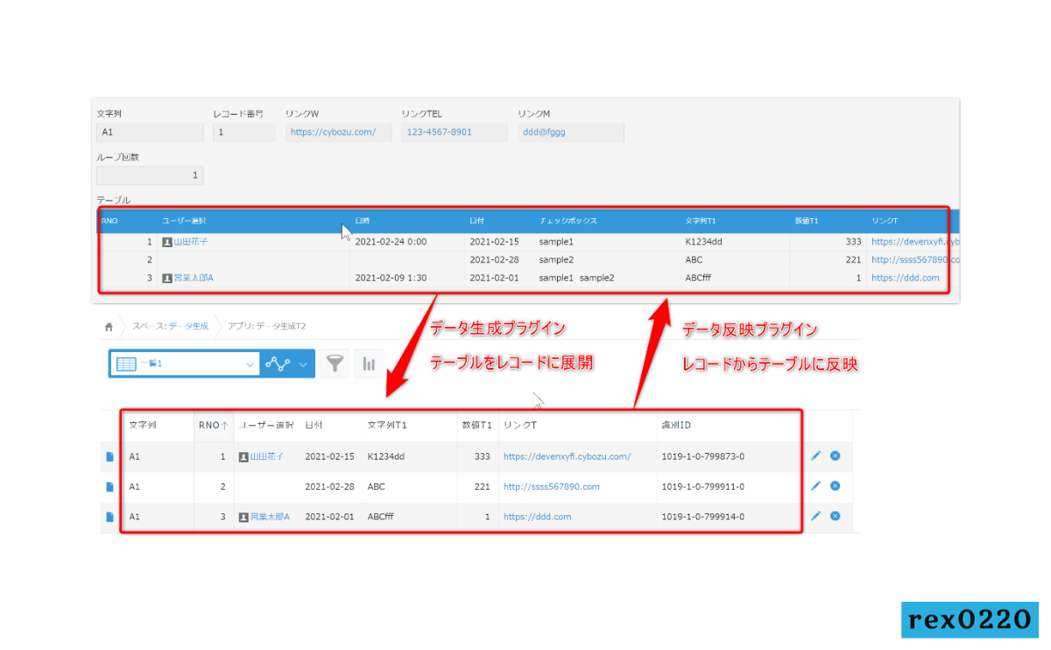Select 'sample1 sample2' checkbox cell
The width and height of the screenshot is (1051, 650).
[576, 278]
